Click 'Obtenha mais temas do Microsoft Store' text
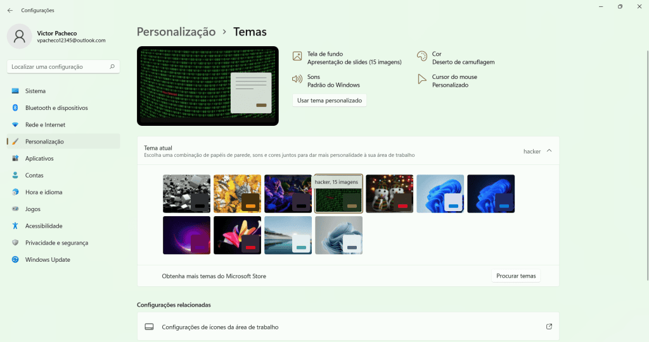 (x=214, y=276)
